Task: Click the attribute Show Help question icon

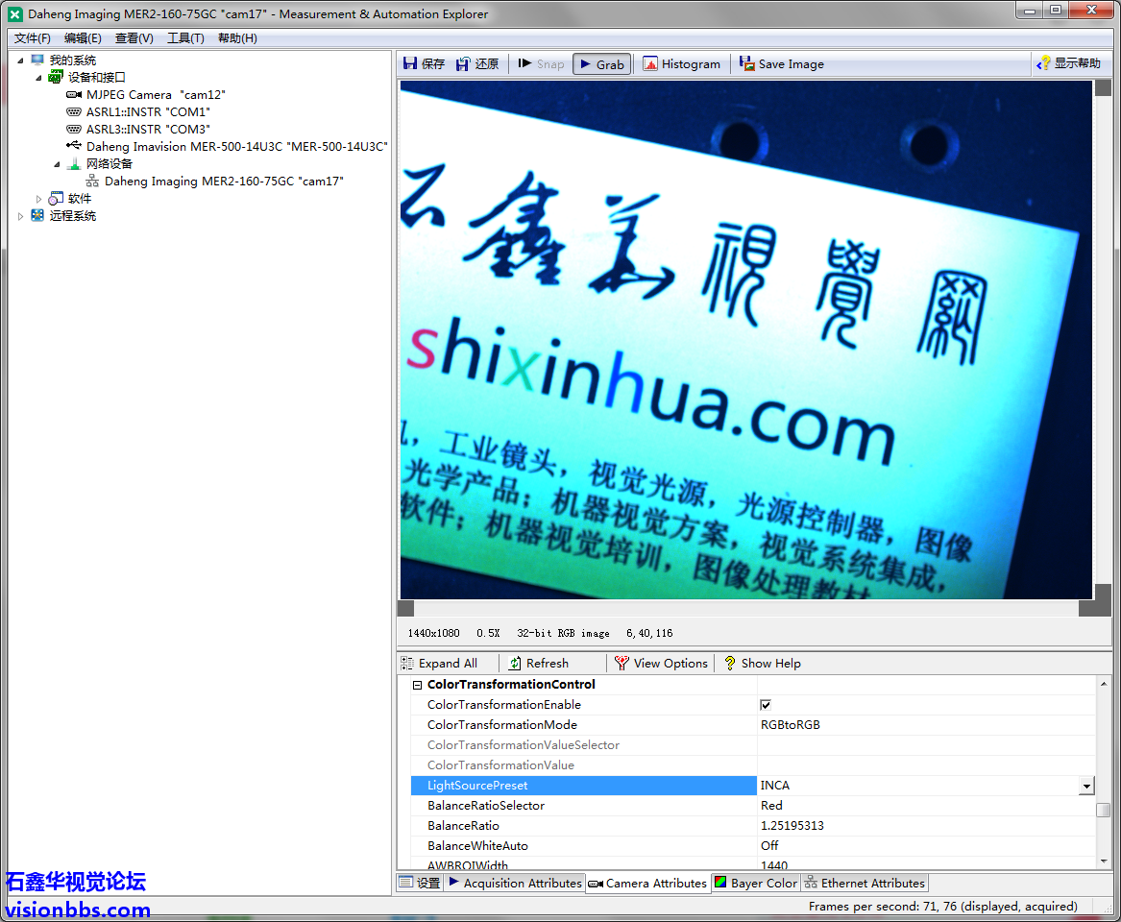Action: click(729, 664)
